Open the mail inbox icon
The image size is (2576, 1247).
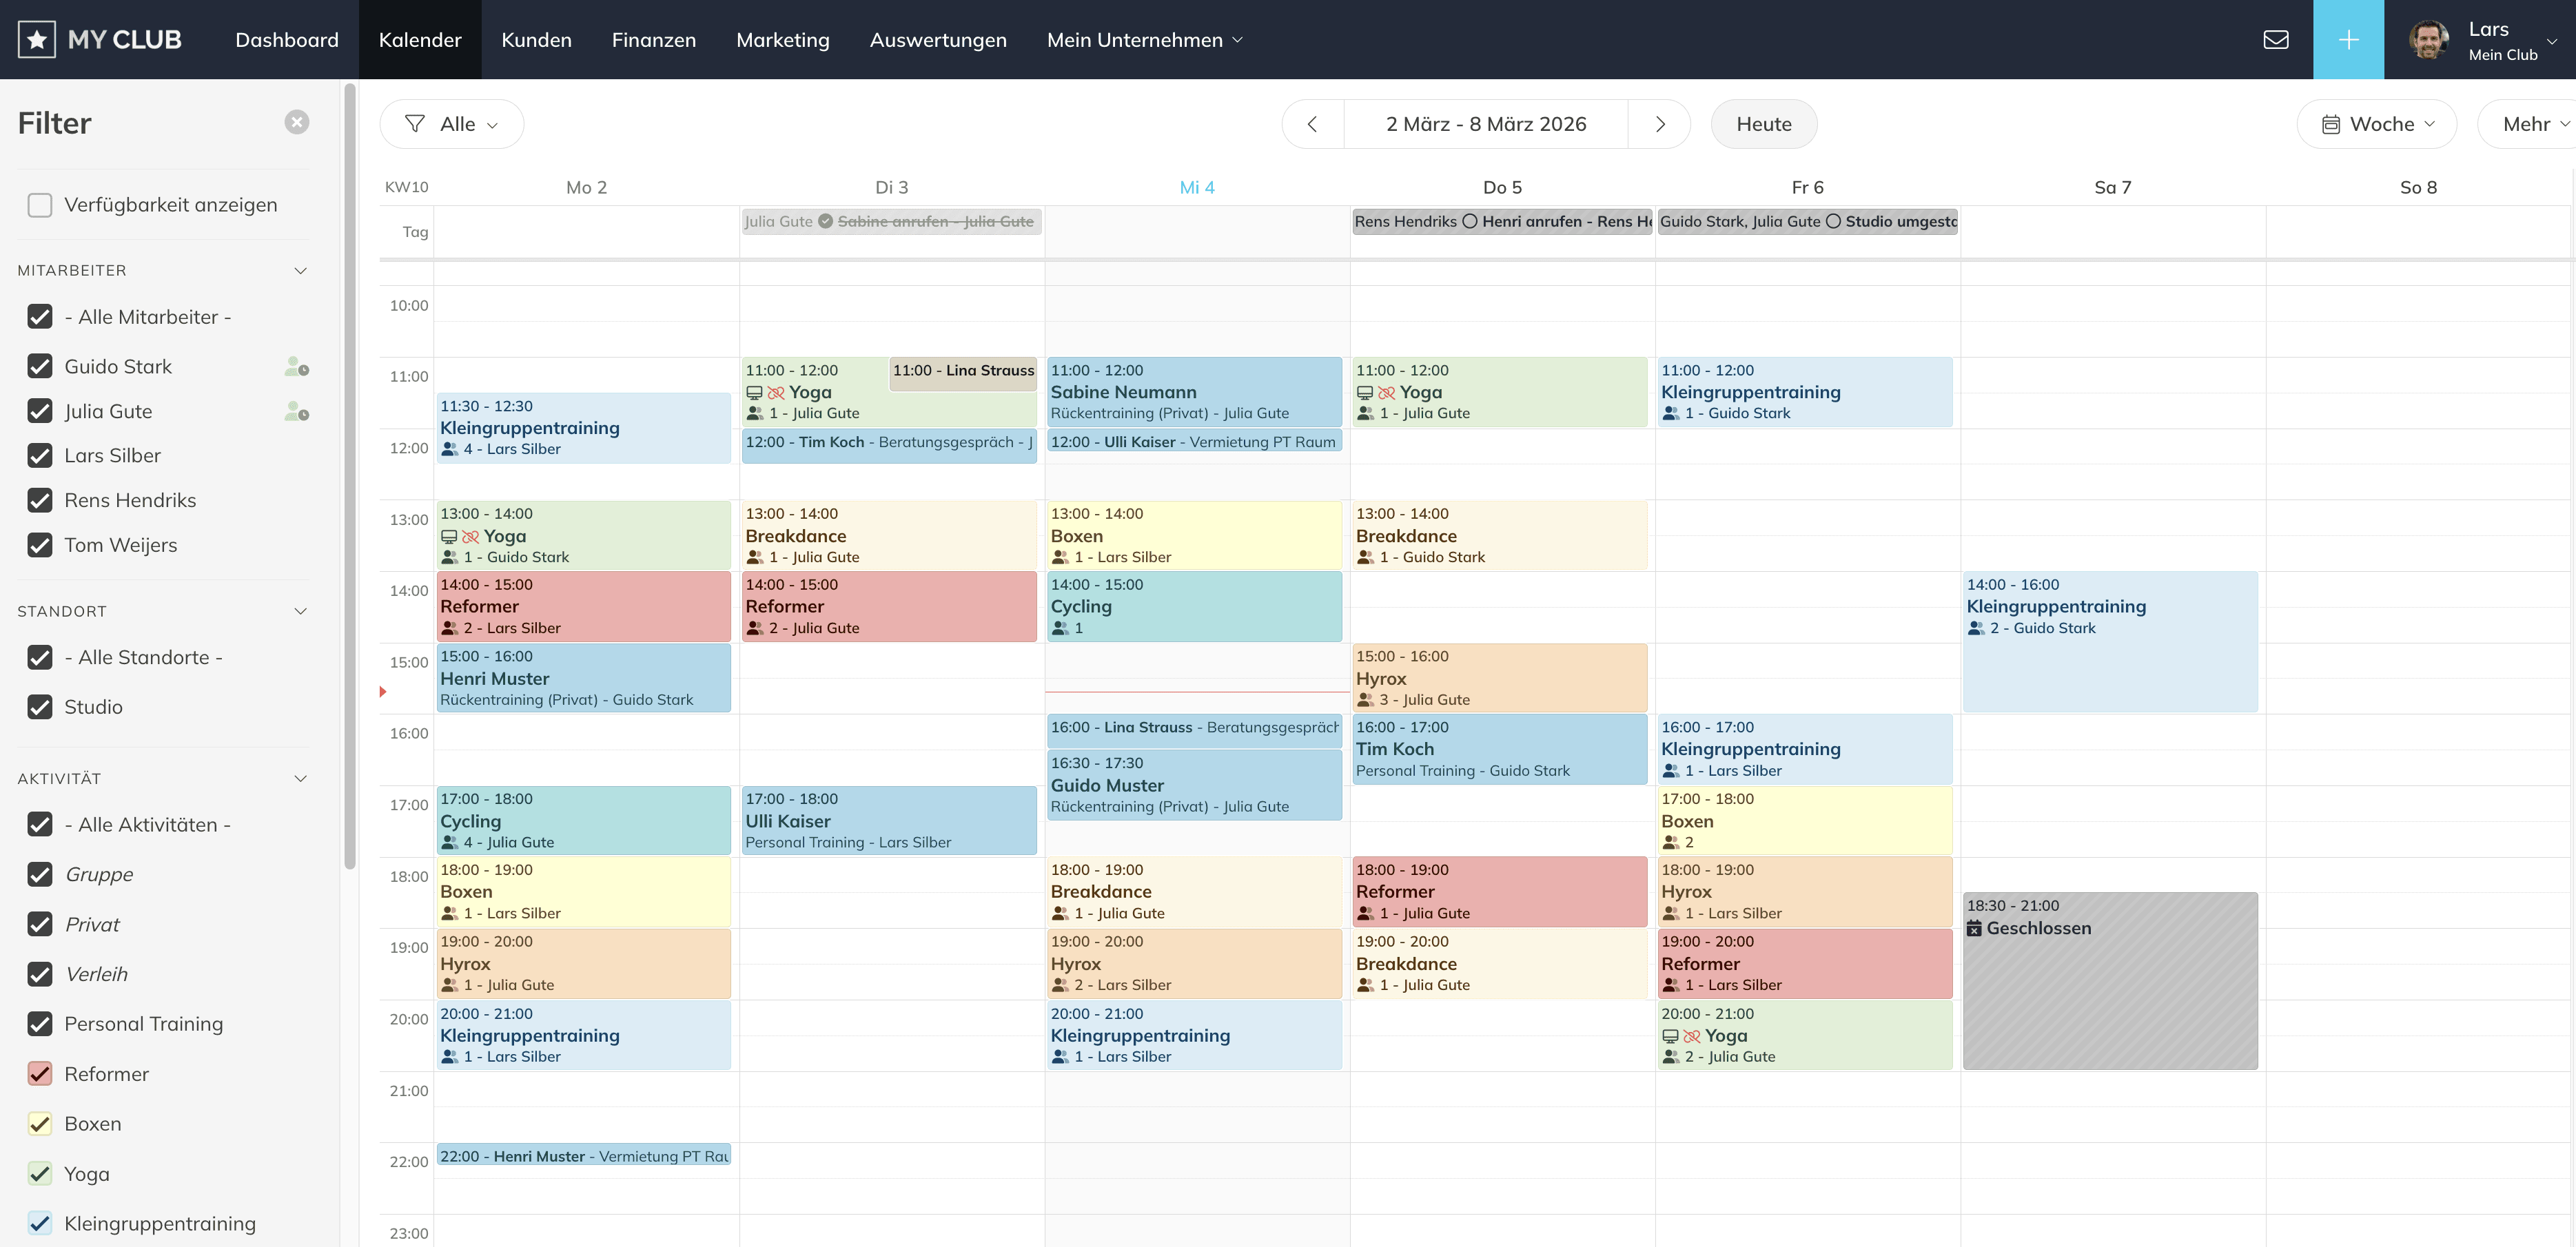(x=2276, y=40)
